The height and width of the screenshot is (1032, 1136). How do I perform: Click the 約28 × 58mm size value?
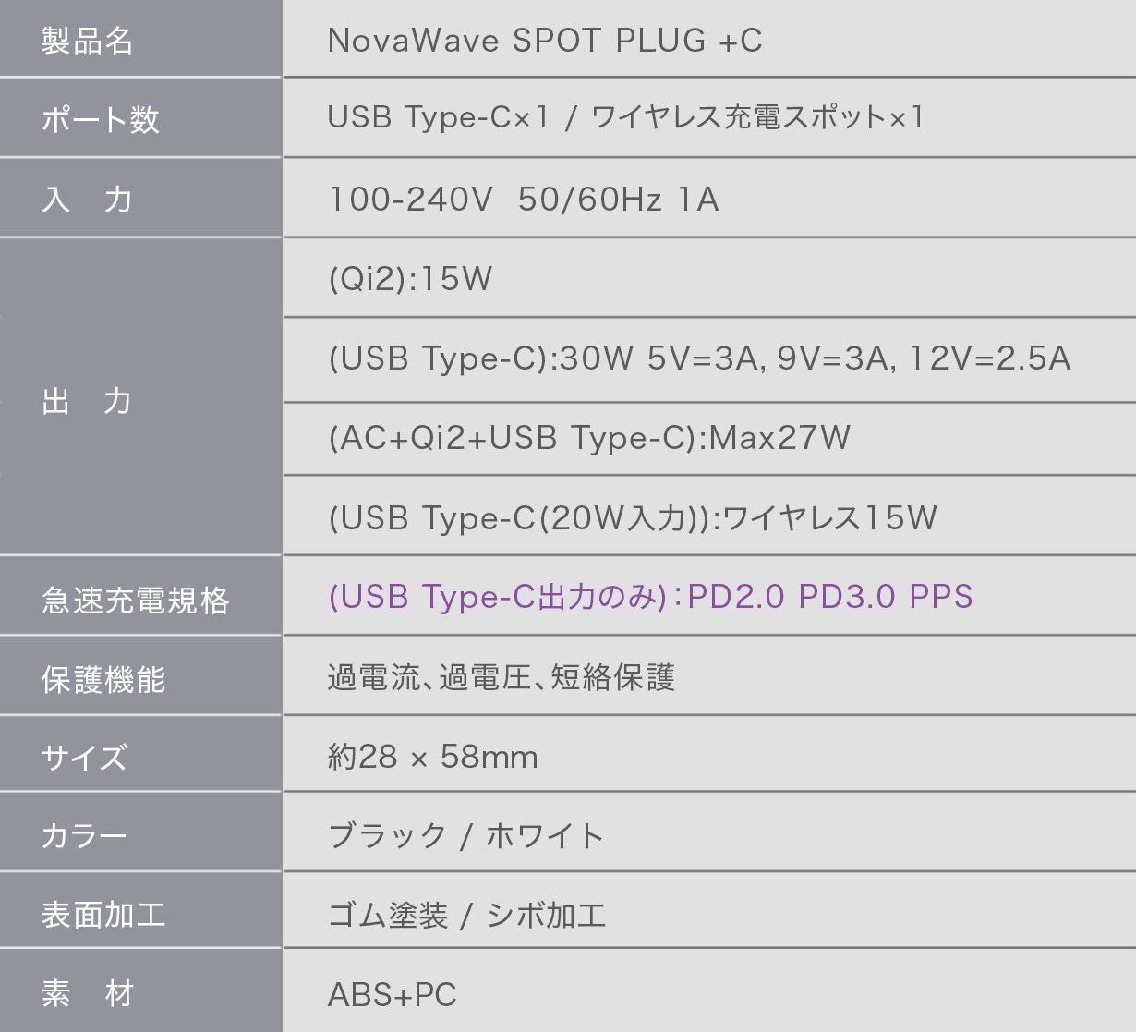click(432, 758)
